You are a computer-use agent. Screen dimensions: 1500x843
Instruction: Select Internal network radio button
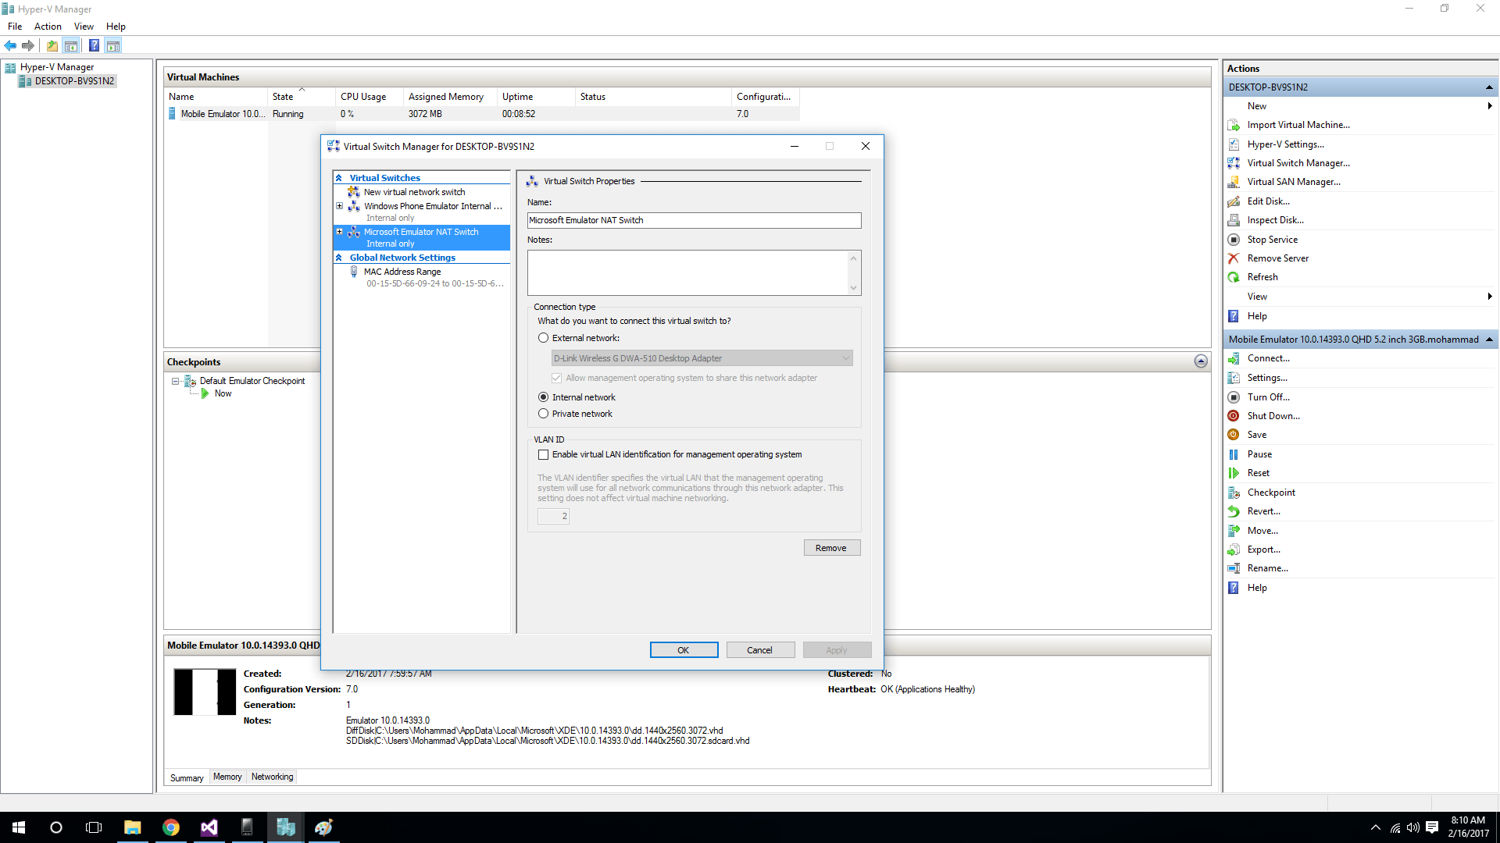542,397
